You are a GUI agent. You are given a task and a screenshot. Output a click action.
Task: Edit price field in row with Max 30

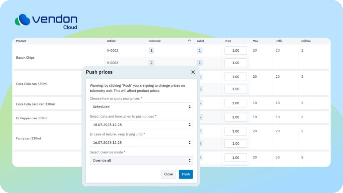tap(235, 157)
